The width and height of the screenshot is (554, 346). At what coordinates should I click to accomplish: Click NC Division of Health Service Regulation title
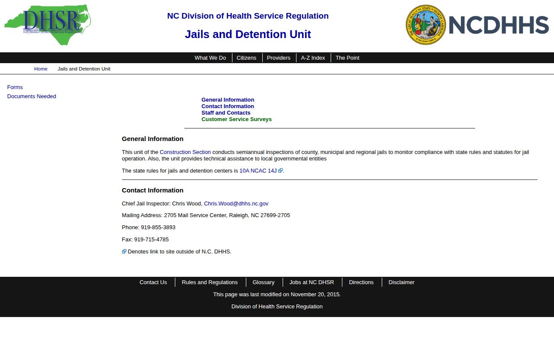tap(248, 16)
